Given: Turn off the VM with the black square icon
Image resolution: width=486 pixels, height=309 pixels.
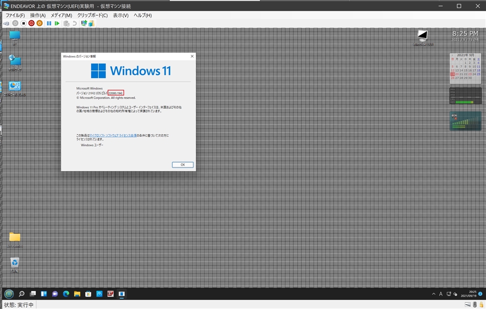Looking at the screenshot, I should pyautogui.click(x=23, y=23).
